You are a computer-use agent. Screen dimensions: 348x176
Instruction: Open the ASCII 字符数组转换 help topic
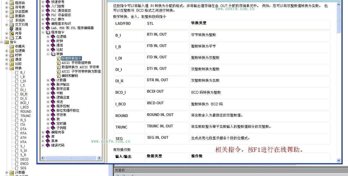(x=76, y=63)
